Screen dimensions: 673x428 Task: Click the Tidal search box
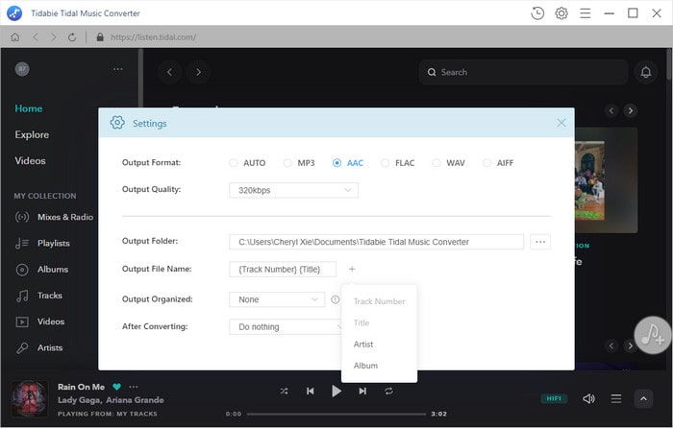tap(523, 72)
